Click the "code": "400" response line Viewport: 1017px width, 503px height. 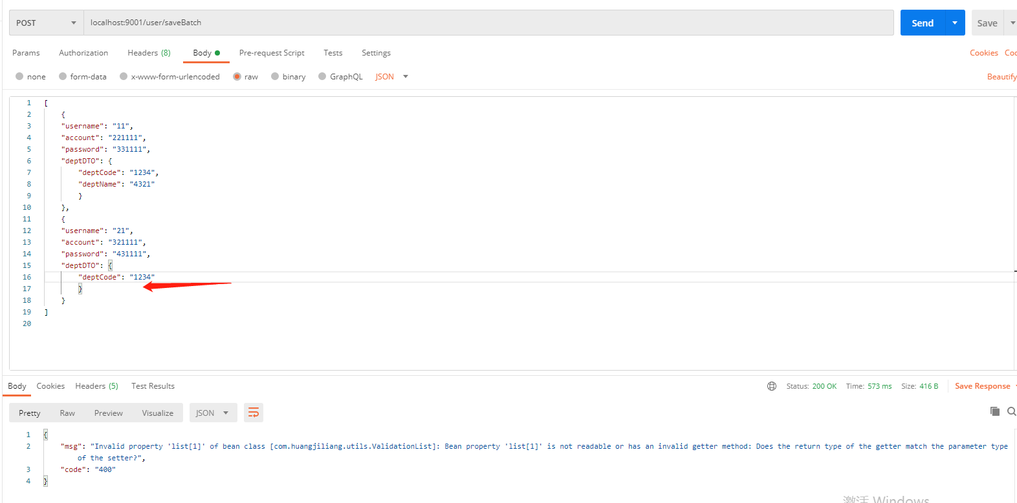pyautogui.click(x=88, y=469)
